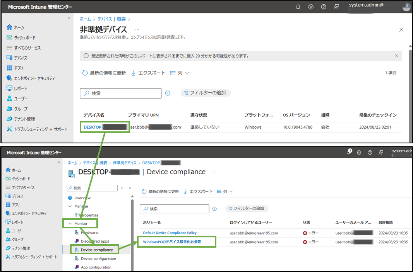
Task: Open notifications bell in top window
Action: (298, 7)
